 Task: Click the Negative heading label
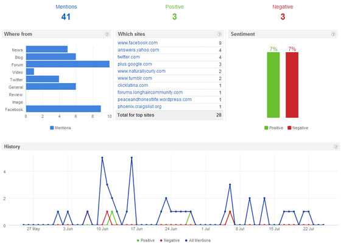[283, 7]
